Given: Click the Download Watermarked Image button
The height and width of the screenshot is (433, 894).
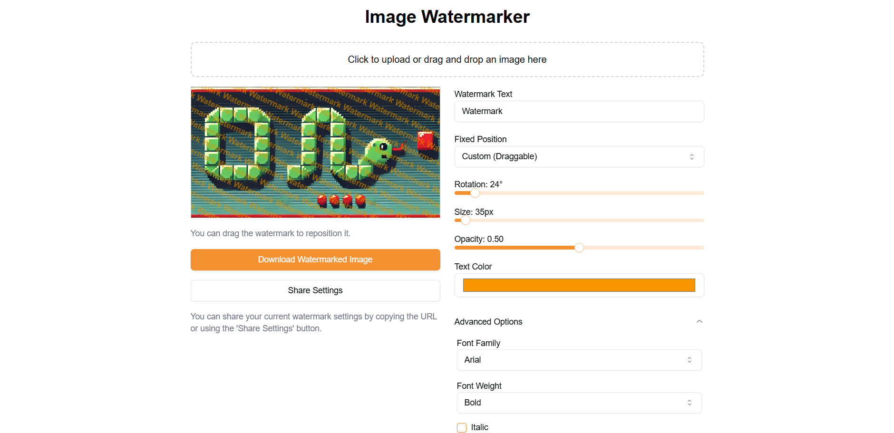Looking at the screenshot, I should (x=315, y=260).
